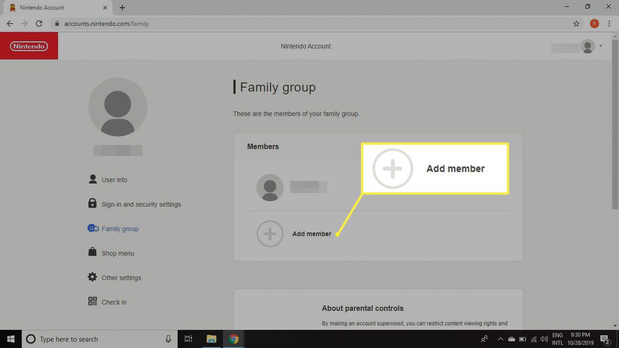Click the battery tray icon
The width and height of the screenshot is (619, 348).
coord(522,339)
